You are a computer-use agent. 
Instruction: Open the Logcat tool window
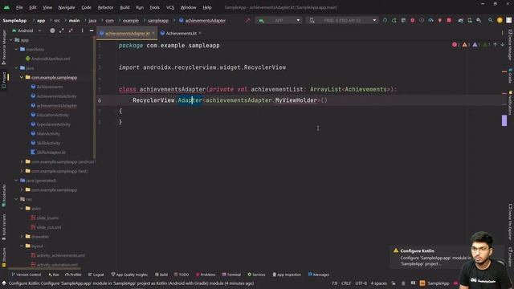[96, 275]
